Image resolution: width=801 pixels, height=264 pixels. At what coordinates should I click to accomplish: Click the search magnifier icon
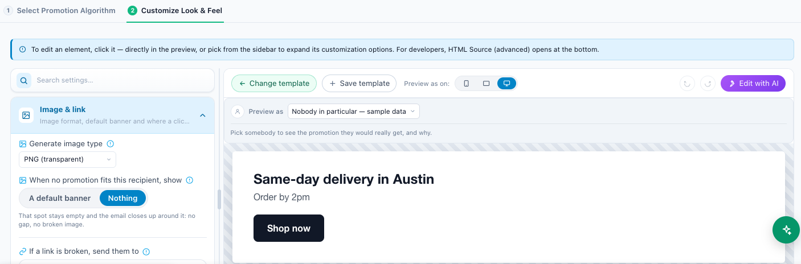(24, 80)
